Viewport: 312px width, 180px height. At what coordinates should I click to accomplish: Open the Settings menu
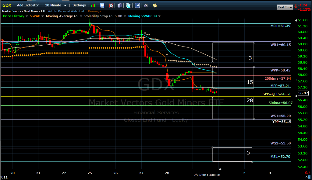point(79,5)
